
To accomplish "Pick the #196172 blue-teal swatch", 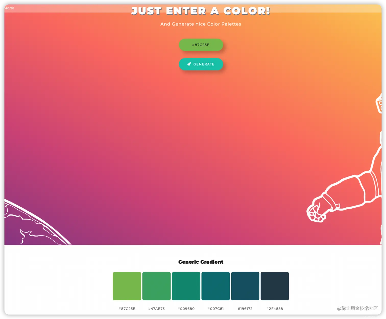I will tap(245, 286).
